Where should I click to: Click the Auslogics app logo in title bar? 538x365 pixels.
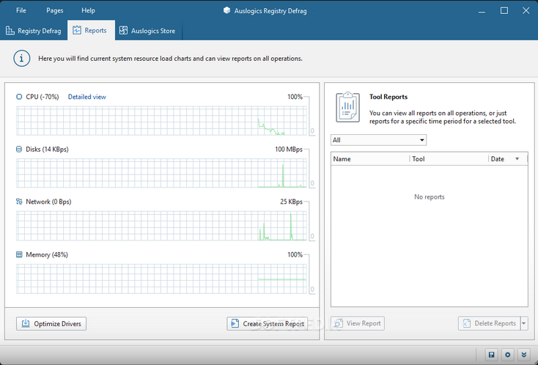point(226,10)
